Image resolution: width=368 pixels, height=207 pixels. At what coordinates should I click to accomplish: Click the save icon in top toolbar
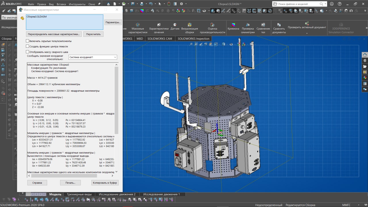[x=133, y=4]
